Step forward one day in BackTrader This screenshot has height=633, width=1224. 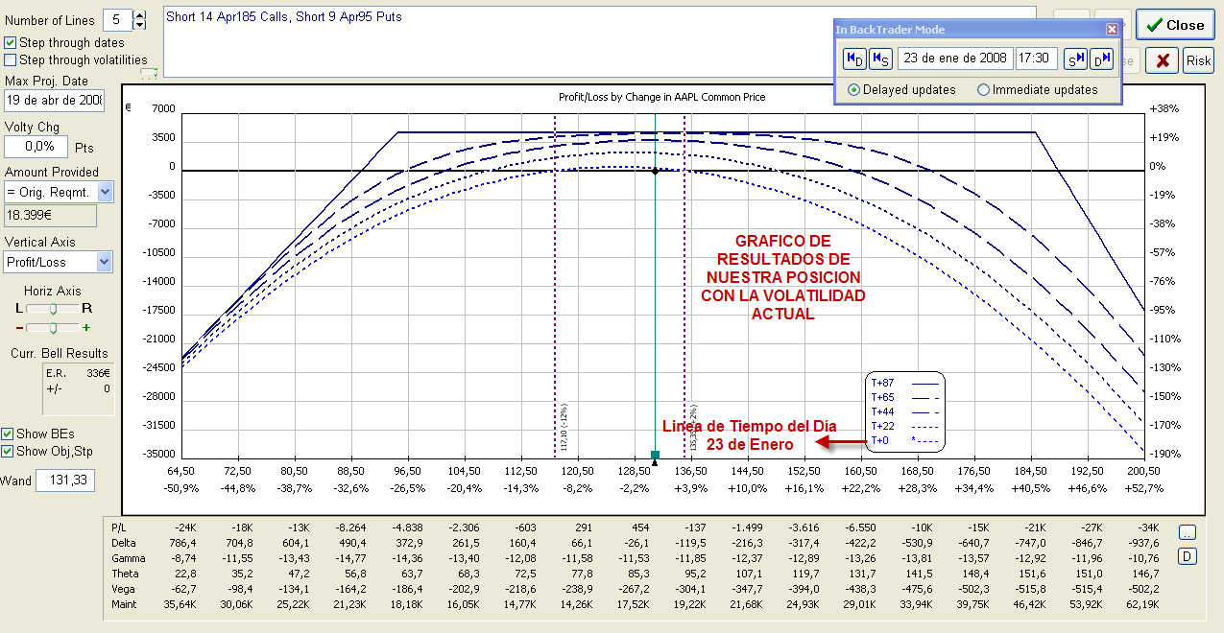pos(1101,59)
